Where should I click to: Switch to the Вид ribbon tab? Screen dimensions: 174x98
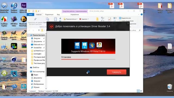(x=58, y=14)
